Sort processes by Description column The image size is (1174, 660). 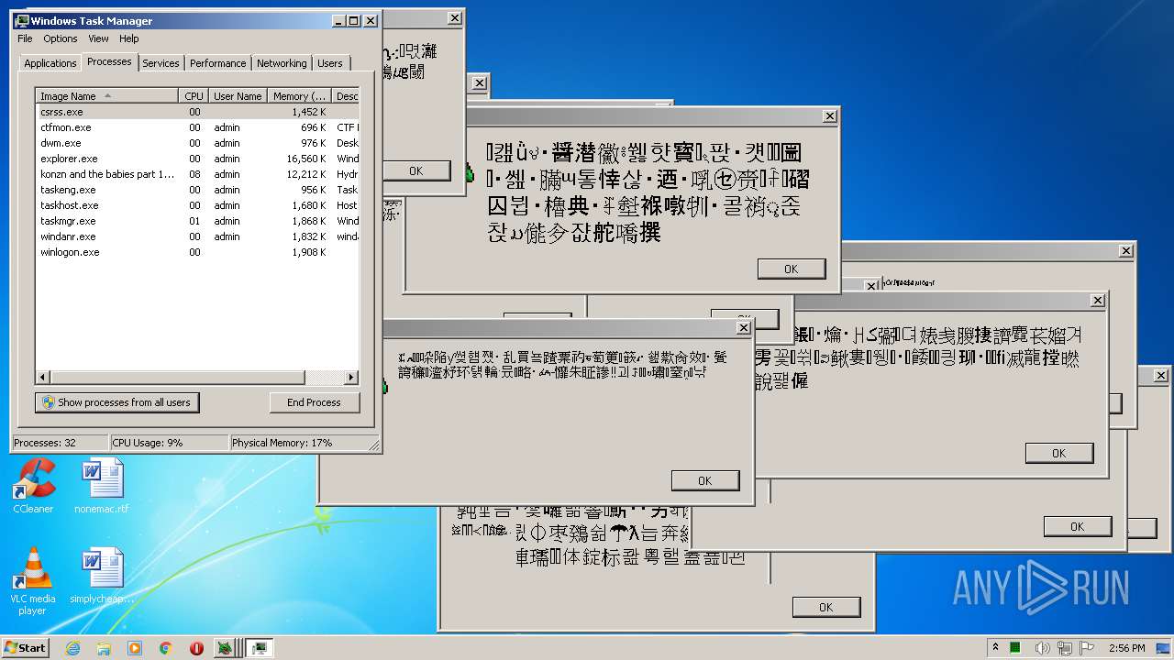[346, 95]
